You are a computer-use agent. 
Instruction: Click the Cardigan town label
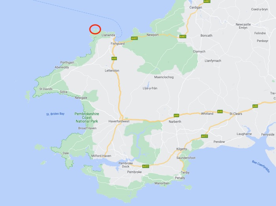click(x=196, y=8)
